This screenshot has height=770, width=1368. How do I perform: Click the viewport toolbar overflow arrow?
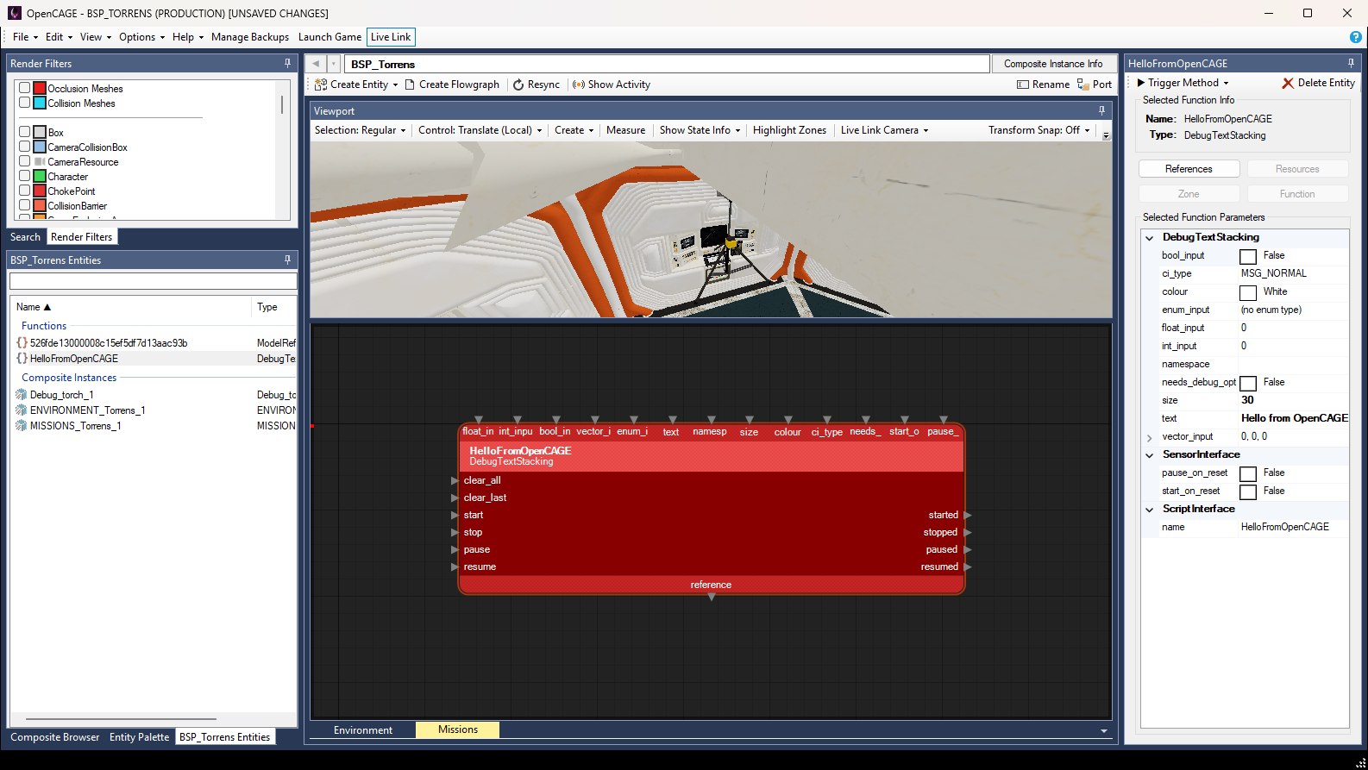pyautogui.click(x=1106, y=135)
